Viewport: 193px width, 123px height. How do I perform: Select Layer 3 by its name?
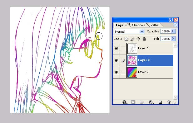[144, 60]
